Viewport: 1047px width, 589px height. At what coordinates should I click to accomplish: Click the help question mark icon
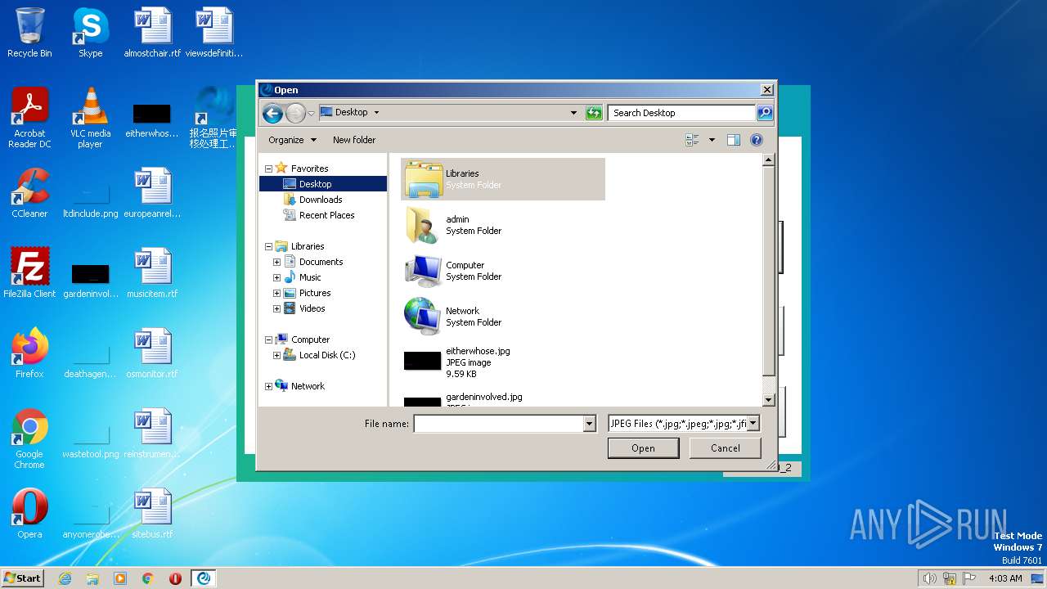coord(757,140)
